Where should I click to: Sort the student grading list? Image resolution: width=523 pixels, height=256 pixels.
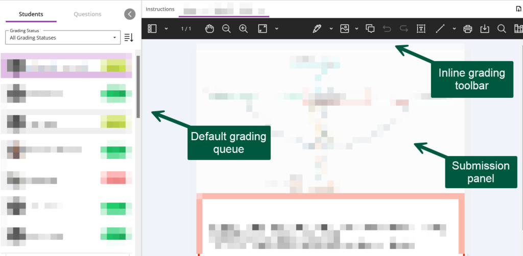pos(129,37)
